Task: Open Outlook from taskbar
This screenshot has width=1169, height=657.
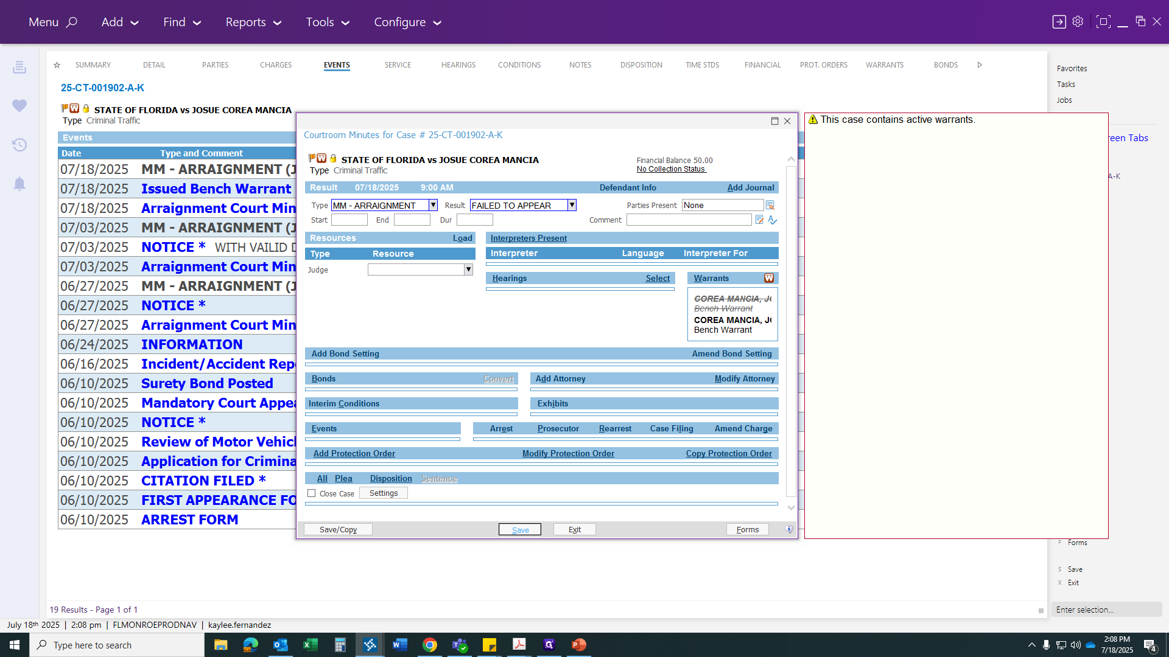Action: pos(280,645)
